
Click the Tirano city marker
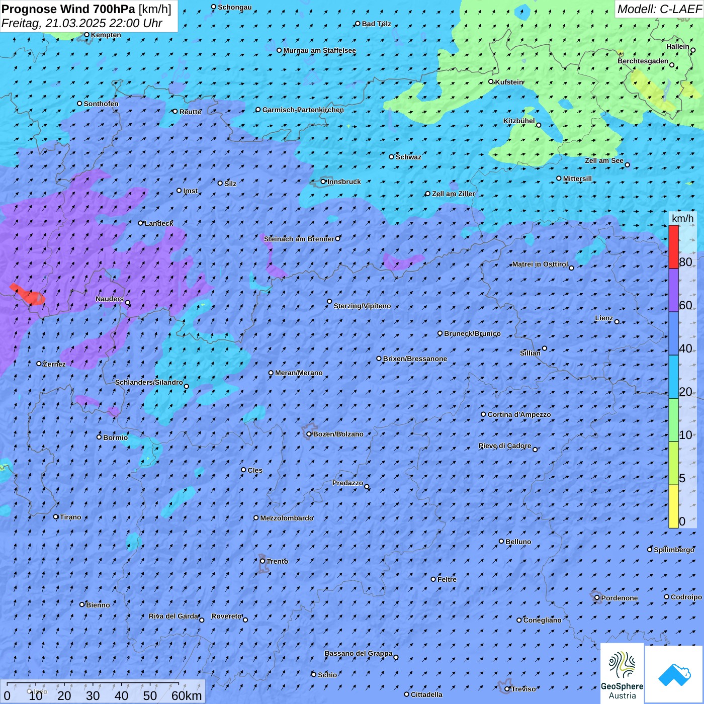[x=56, y=517]
